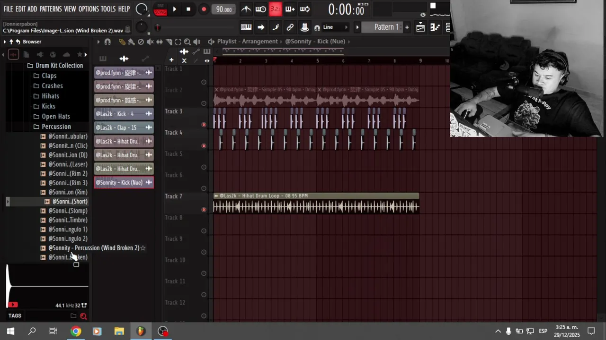Pick the Zoom magnifier tool in playlist
This screenshot has width=606, height=340.
[x=187, y=42]
